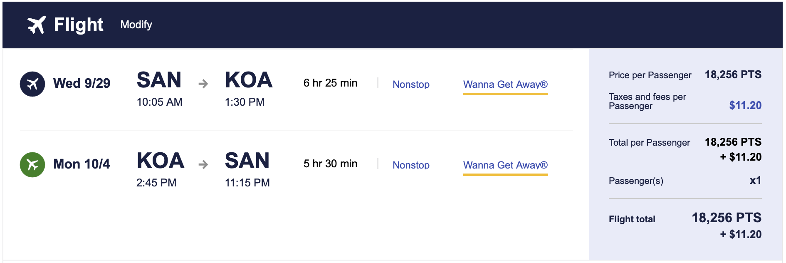Click the 18,256 PTS price per passenger
The height and width of the screenshot is (263, 786).
pyautogui.click(x=733, y=75)
